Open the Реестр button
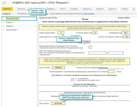Screen dimensions: 137x107 (x=125, y=9)
